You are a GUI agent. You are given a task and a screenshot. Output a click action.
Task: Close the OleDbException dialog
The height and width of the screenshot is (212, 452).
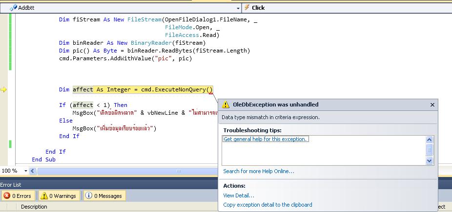point(432,105)
